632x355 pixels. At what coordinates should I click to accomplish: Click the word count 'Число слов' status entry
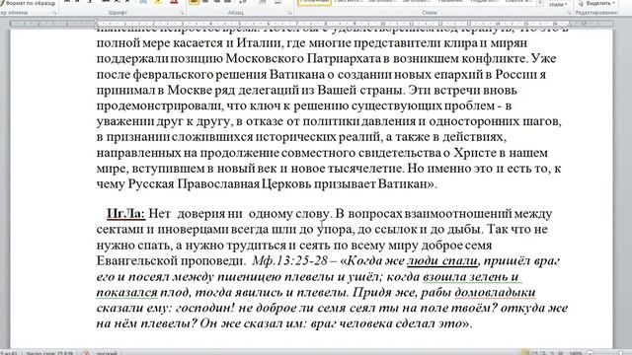(49, 353)
